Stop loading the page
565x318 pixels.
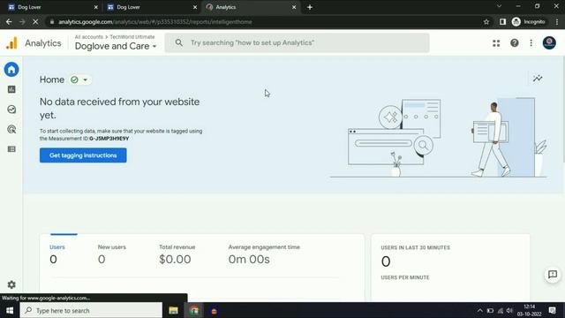pyautogui.click(x=35, y=21)
